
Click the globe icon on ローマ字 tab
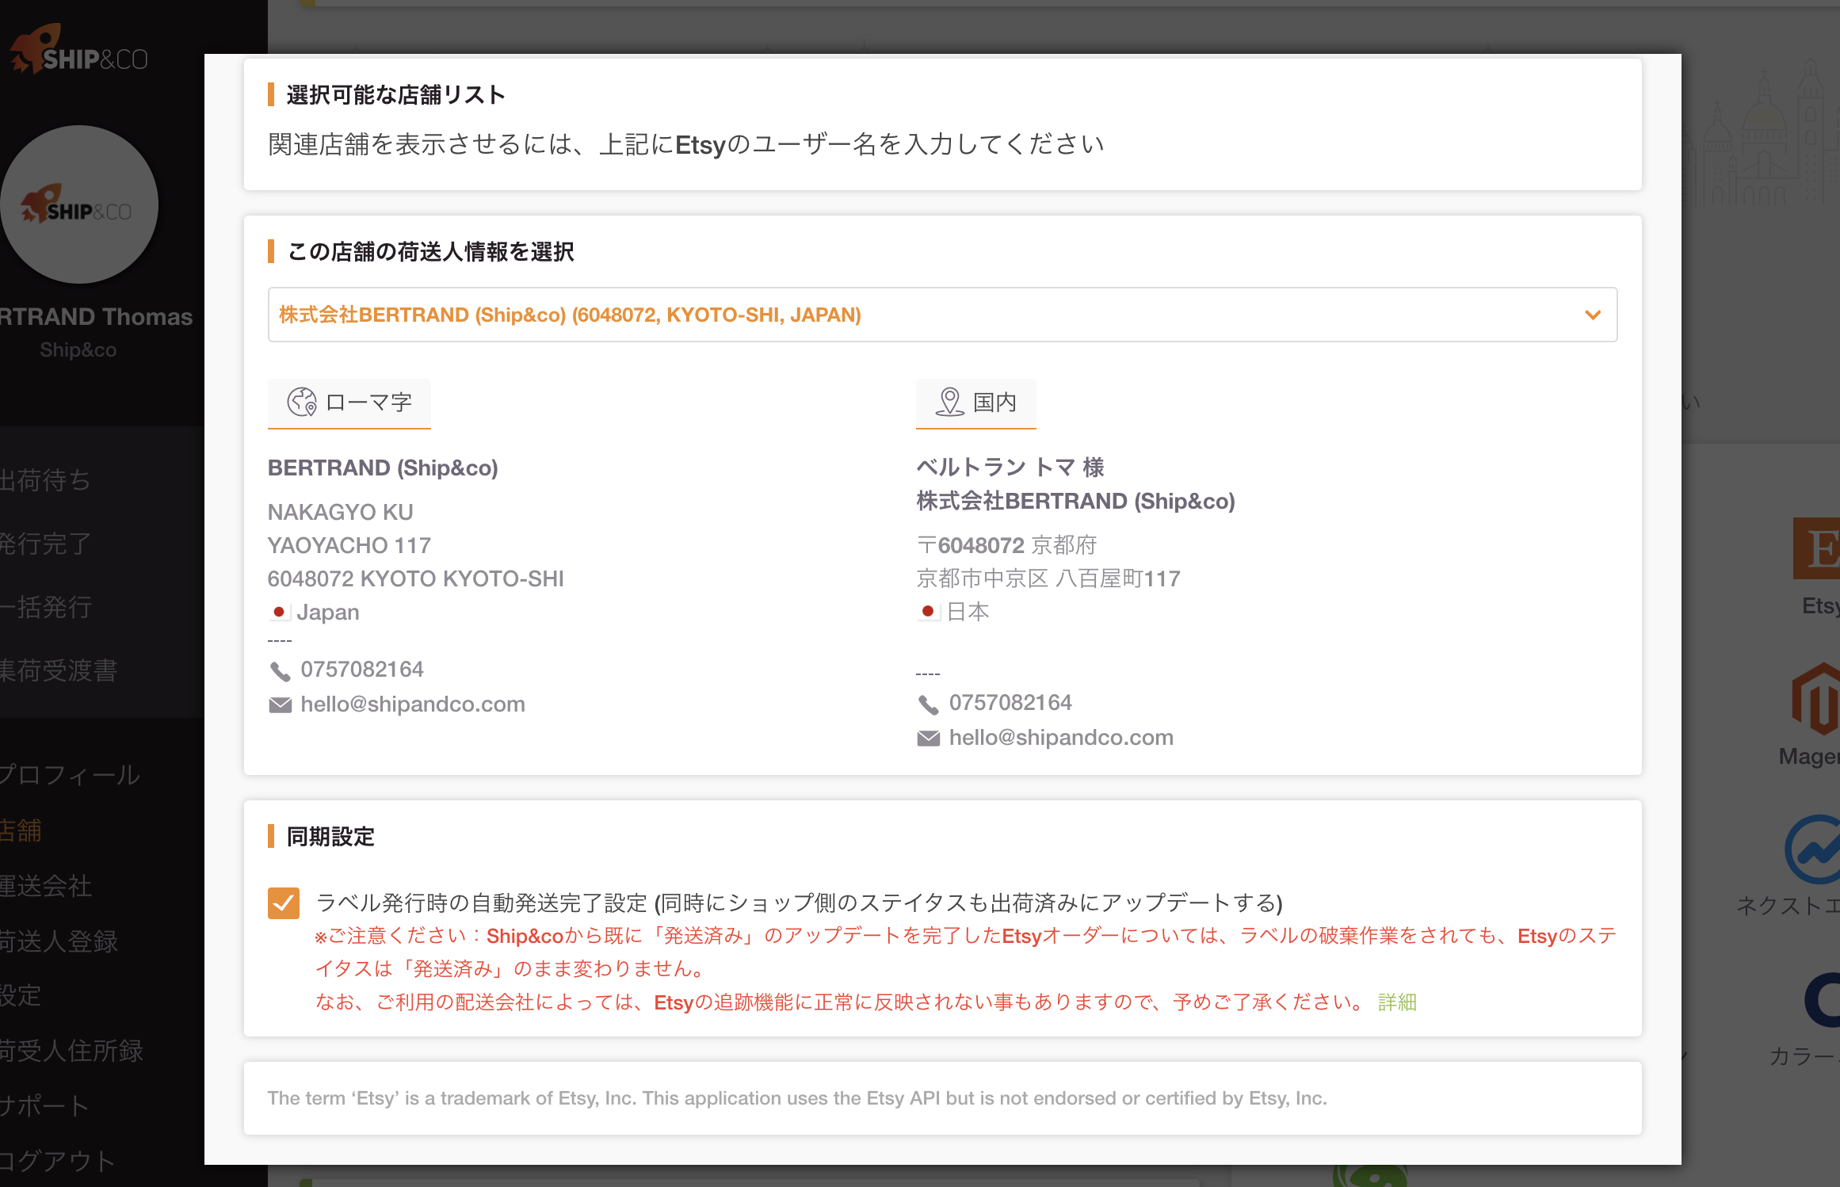click(302, 403)
